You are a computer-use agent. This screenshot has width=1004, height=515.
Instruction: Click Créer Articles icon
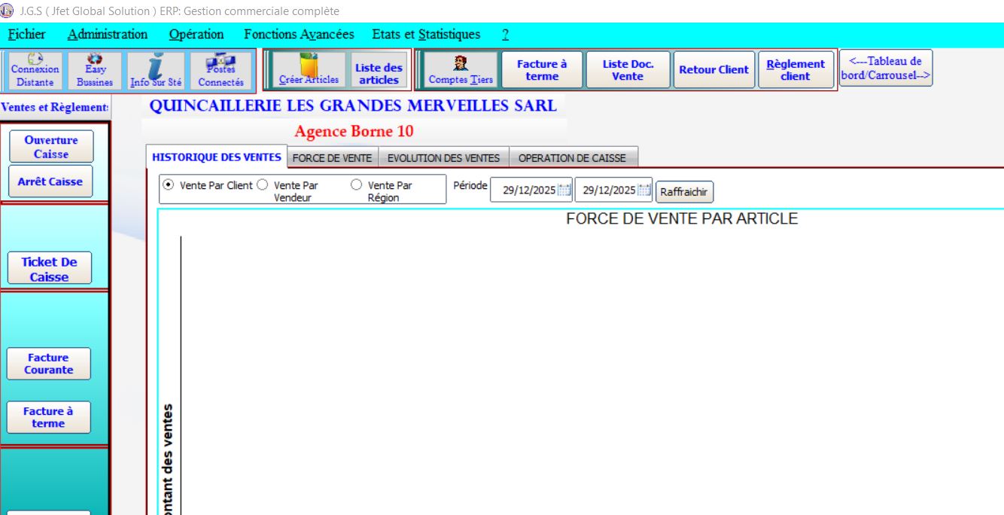click(309, 70)
